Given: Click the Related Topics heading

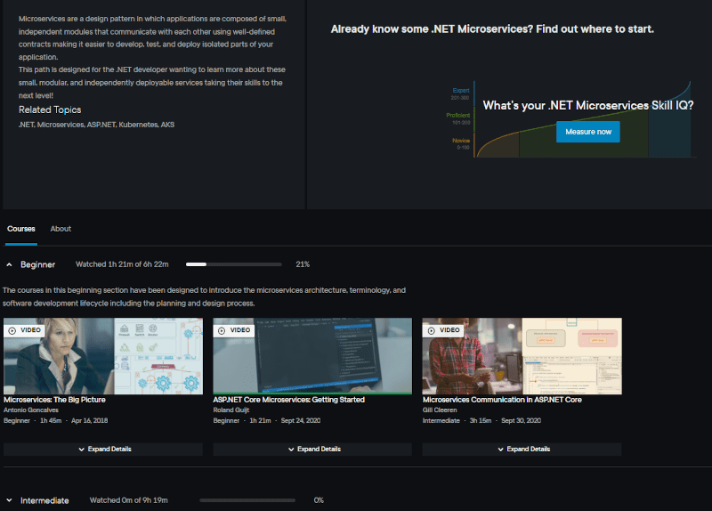Looking at the screenshot, I should (x=50, y=109).
